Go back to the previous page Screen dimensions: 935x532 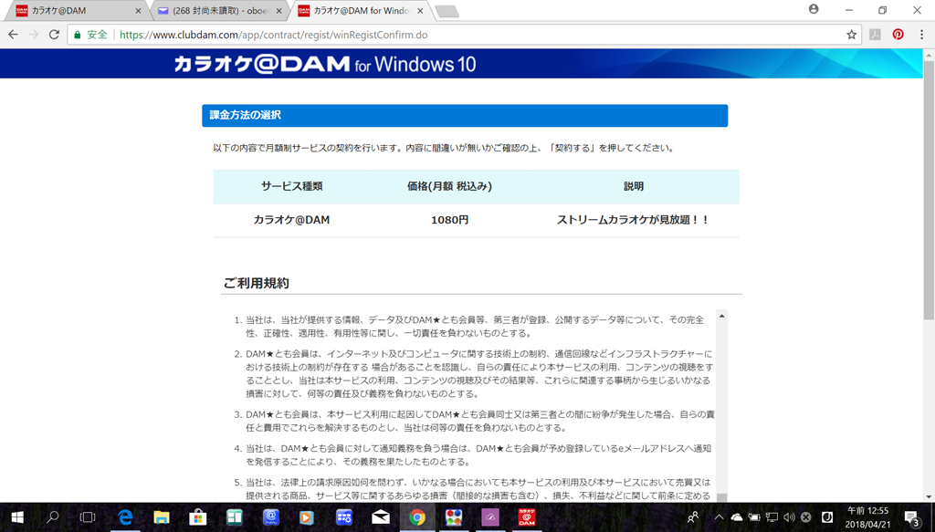pos(13,35)
